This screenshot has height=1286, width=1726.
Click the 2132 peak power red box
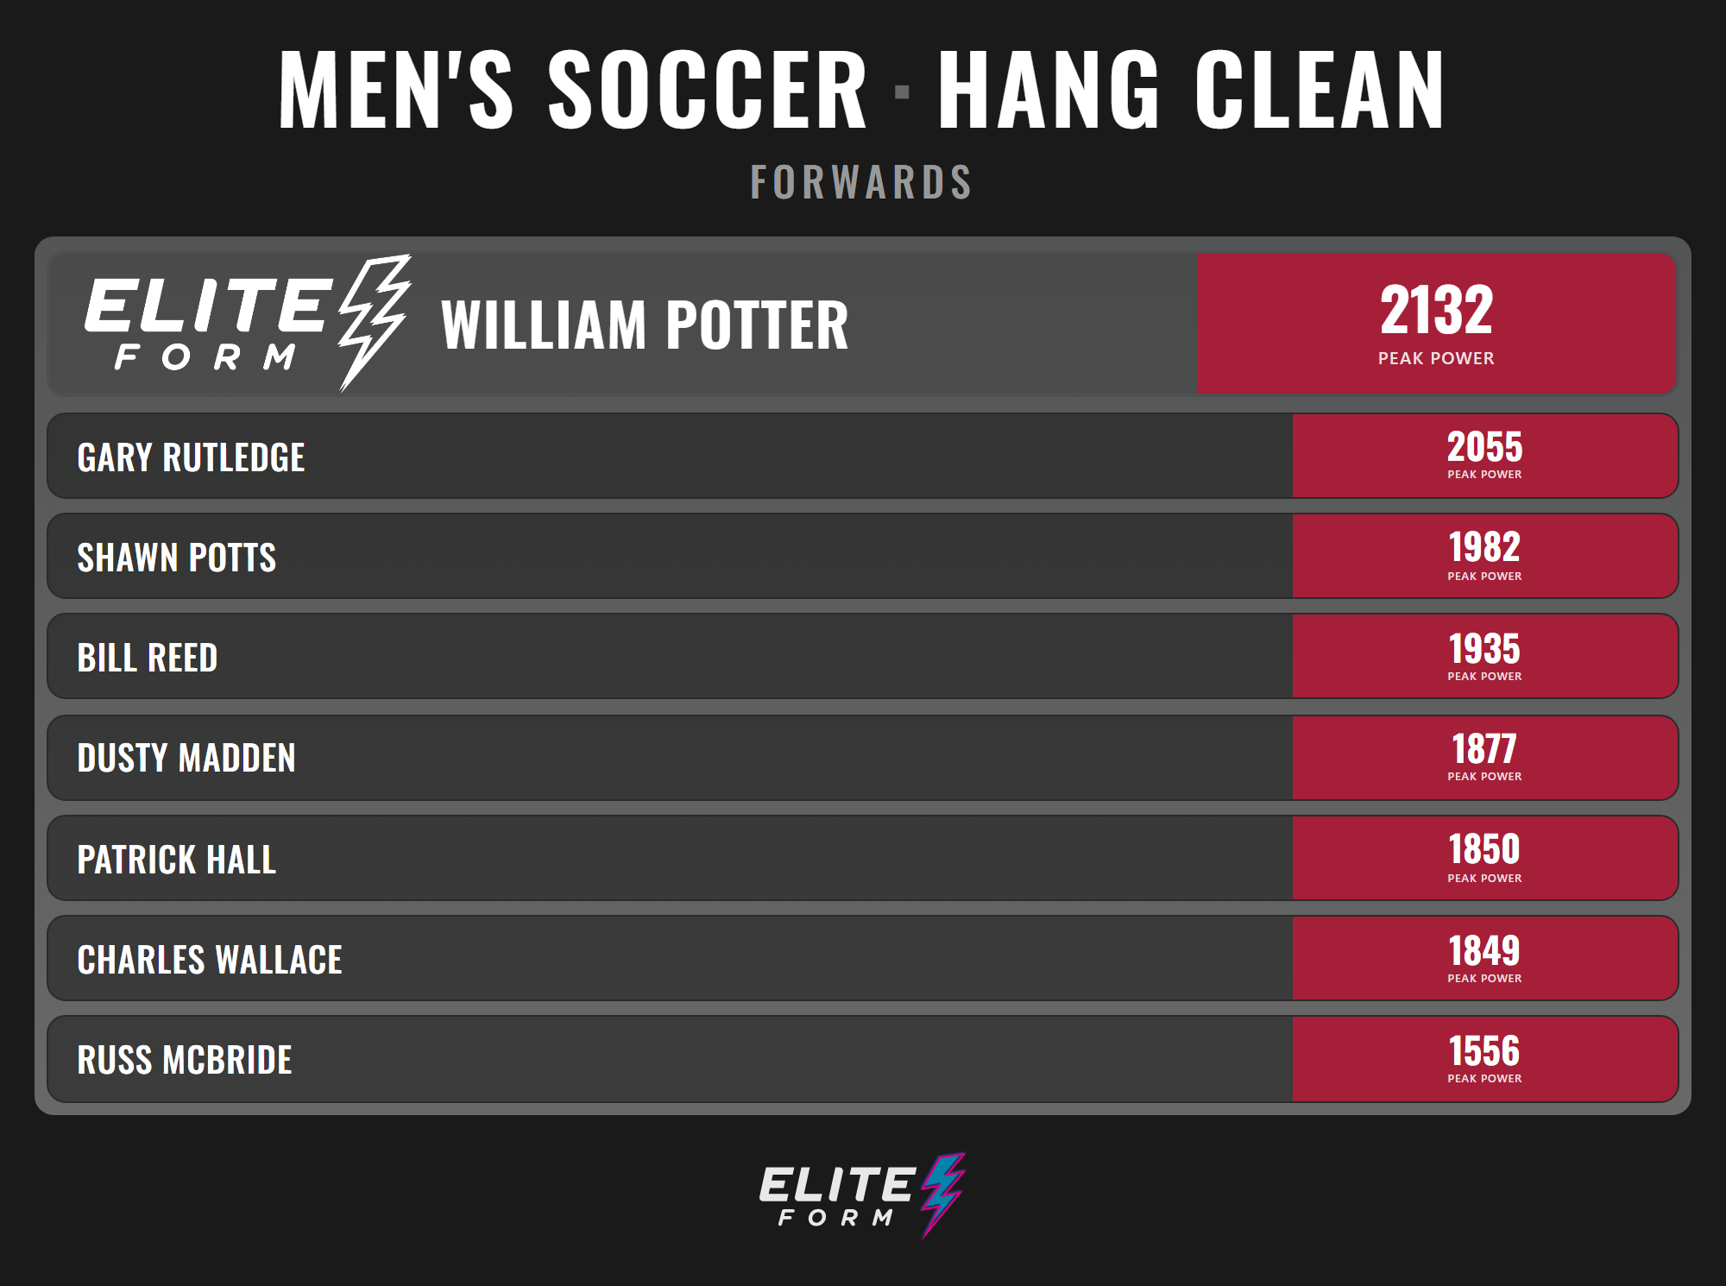1437,324
